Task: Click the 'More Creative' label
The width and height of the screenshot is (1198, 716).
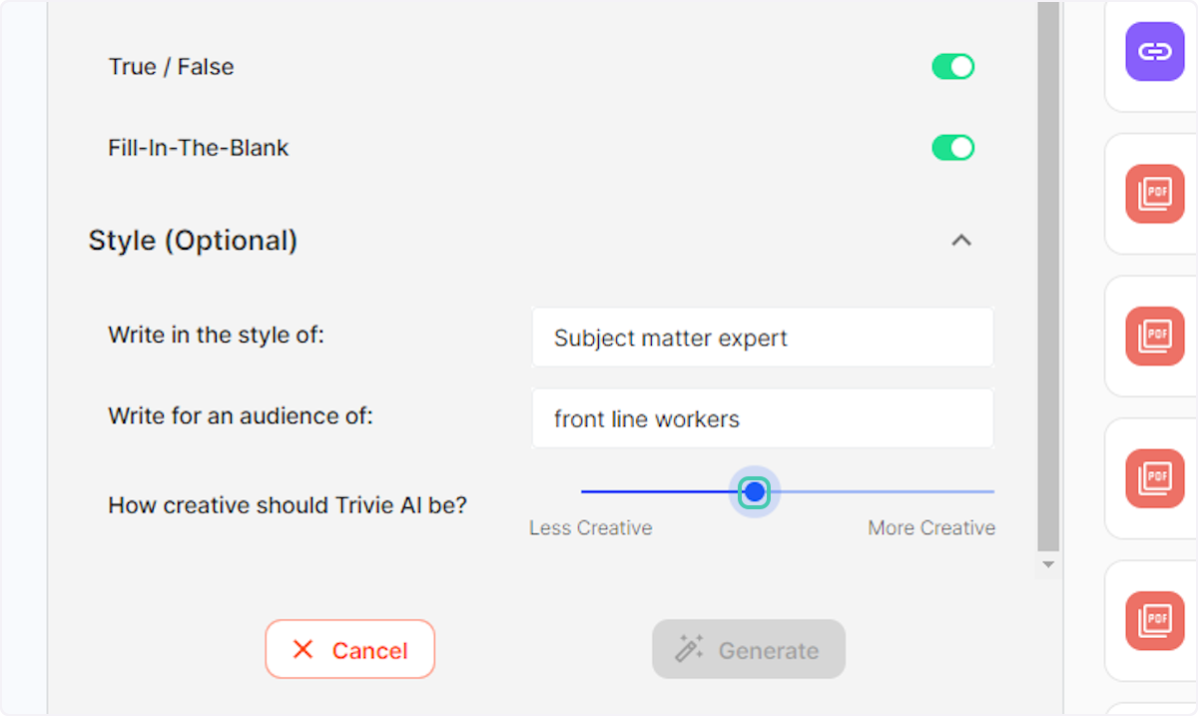Action: pos(930,527)
